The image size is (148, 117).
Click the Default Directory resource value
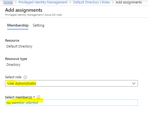(19, 46)
